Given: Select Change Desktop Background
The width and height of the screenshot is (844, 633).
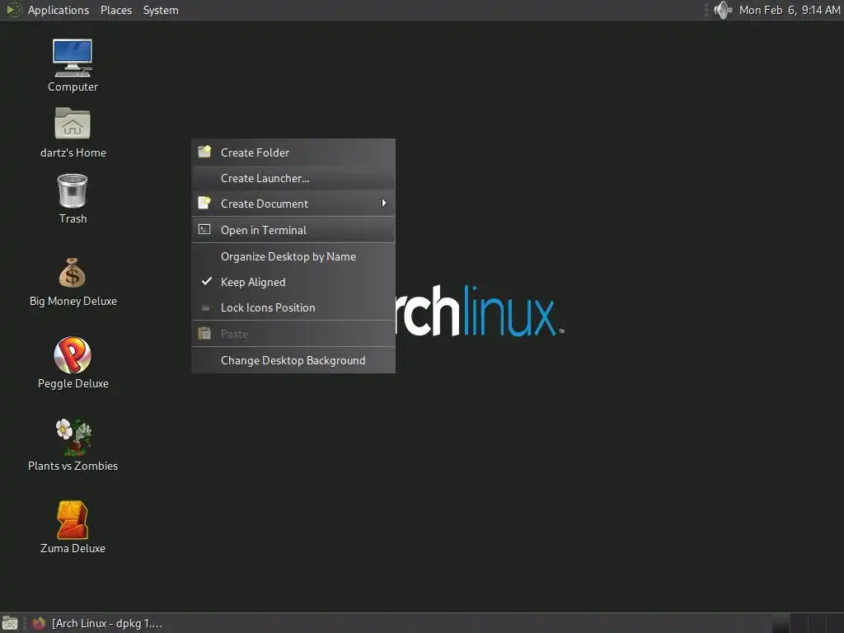Looking at the screenshot, I should point(293,361).
